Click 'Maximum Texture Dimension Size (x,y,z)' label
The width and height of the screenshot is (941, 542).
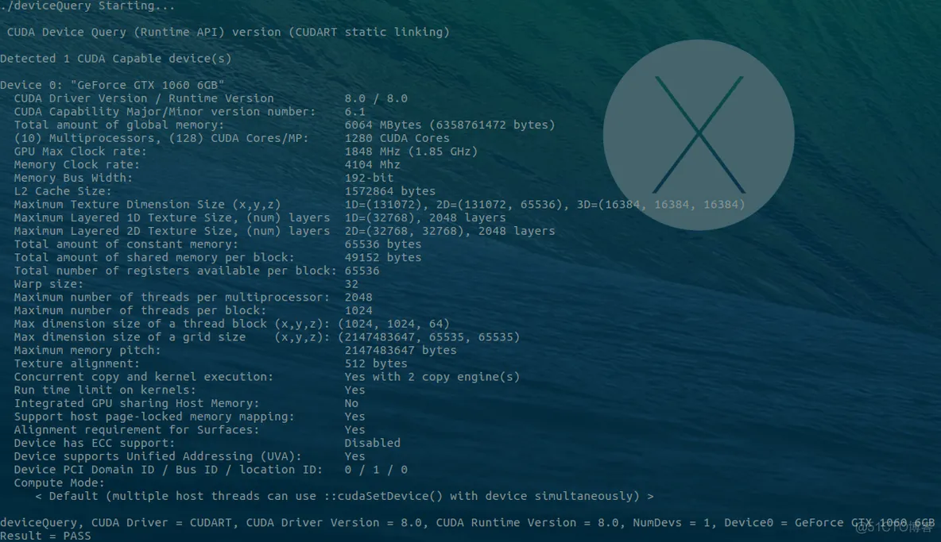pos(147,204)
